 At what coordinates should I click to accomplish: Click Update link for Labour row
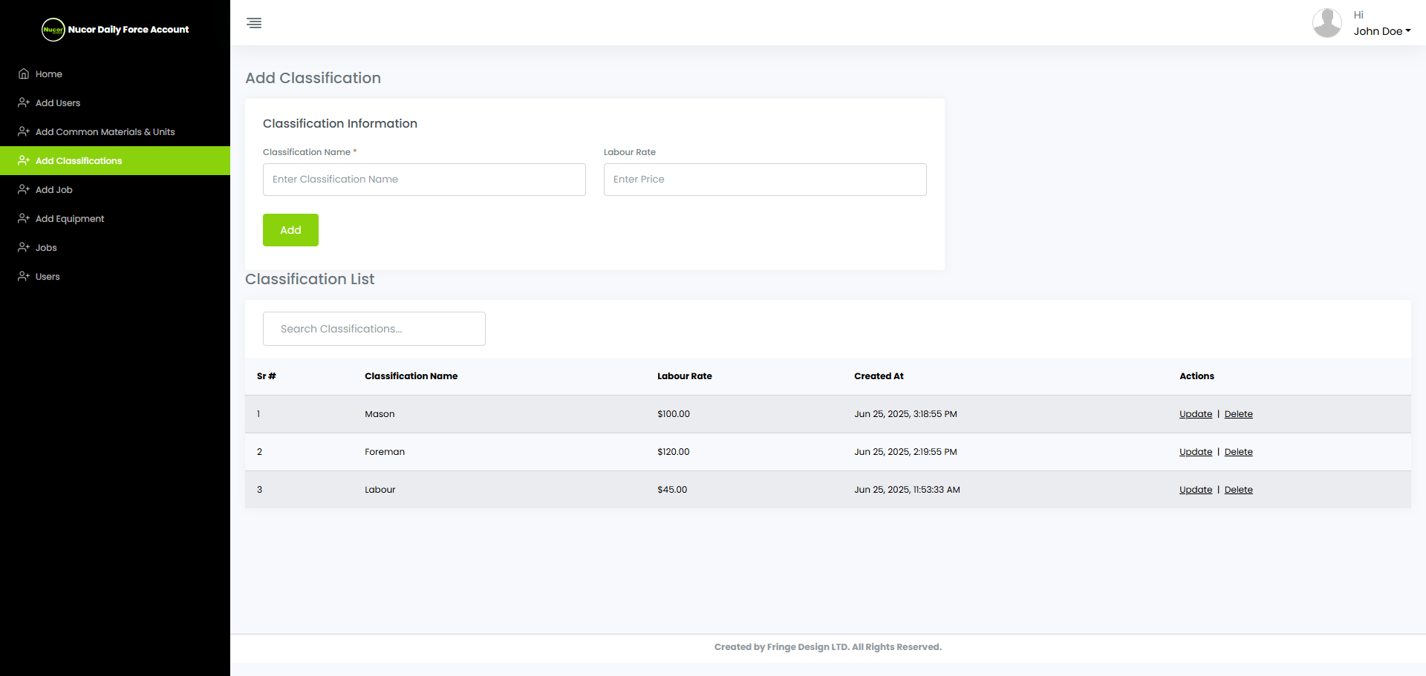[1195, 490]
